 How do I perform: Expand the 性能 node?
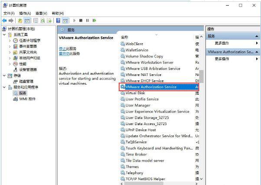click(x=10, y=64)
